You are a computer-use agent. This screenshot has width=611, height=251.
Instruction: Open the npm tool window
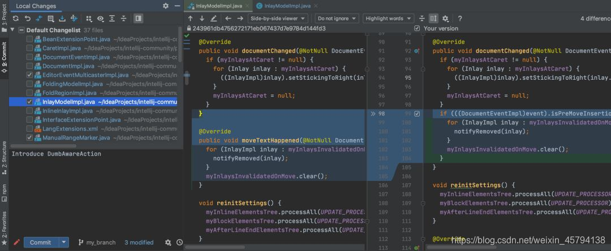(x=5, y=193)
